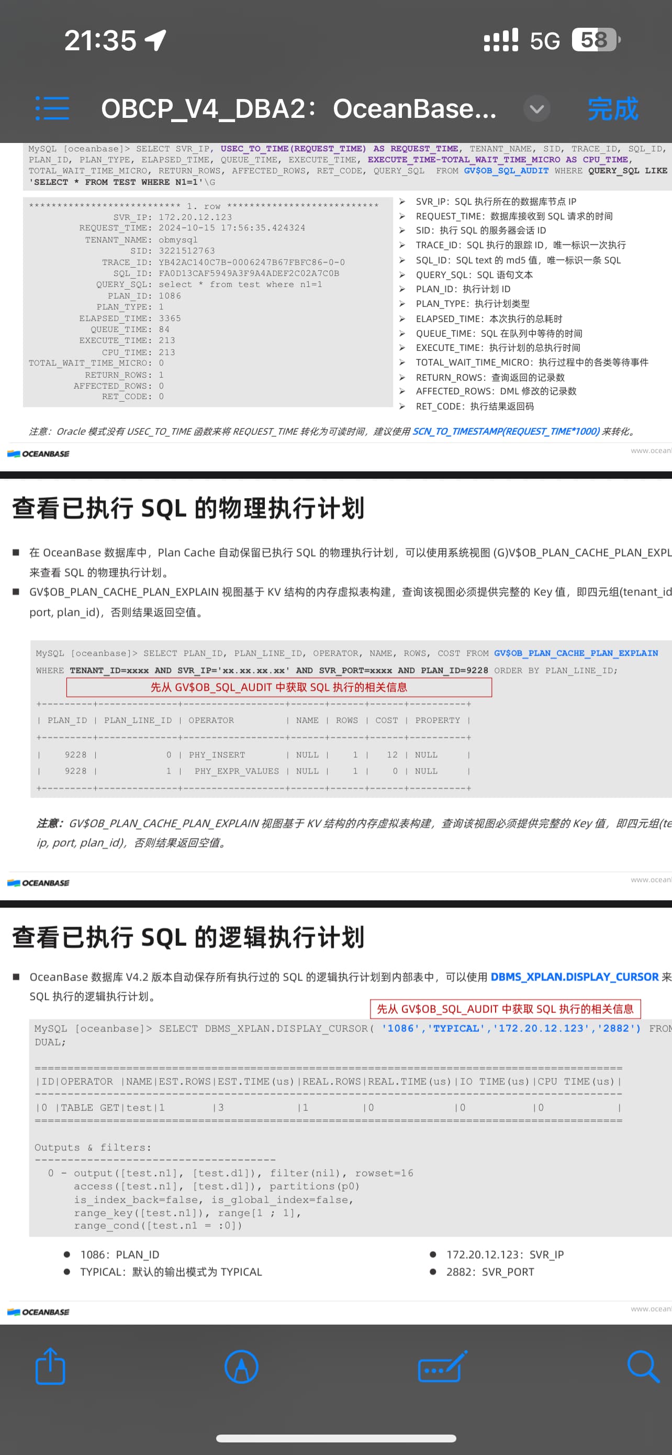Tap the GV$OB_PLAN_CACHE_PLAN_EXPLAIN blue text in query
The width and height of the screenshot is (672, 1455).
pyautogui.click(x=576, y=653)
